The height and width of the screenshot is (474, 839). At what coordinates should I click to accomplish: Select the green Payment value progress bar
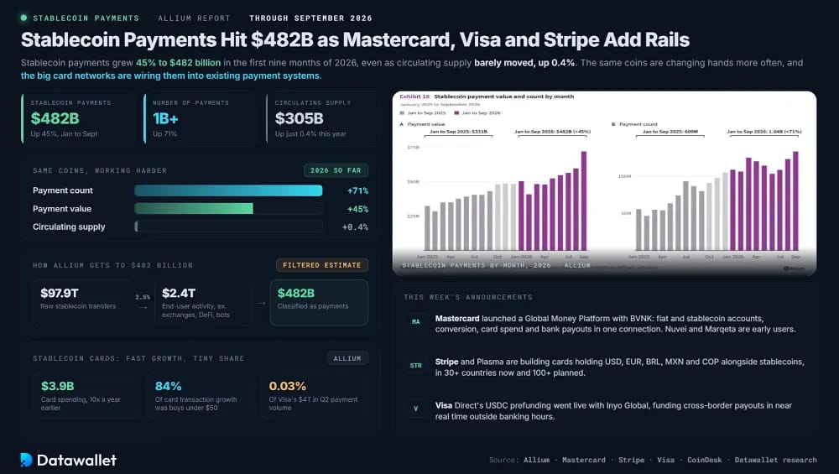coord(228,209)
